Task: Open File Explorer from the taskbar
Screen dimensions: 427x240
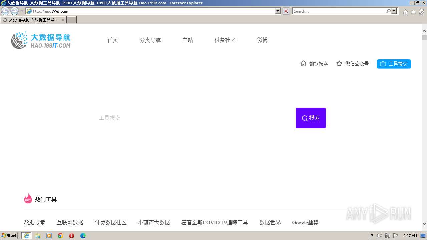Action: 38,236
